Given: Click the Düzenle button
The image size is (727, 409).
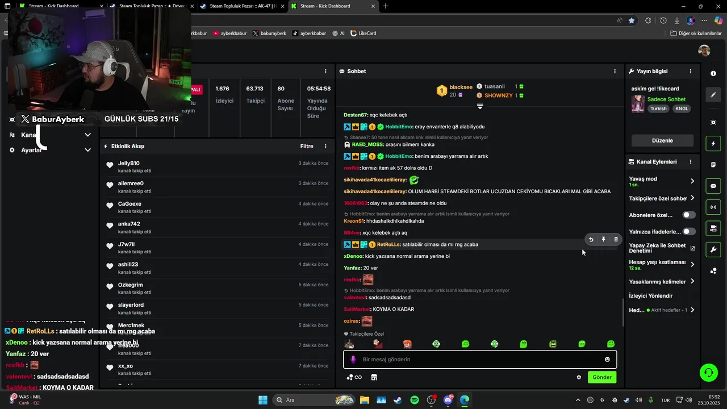Looking at the screenshot, I should pyautogui.click(x=662, y=140).
